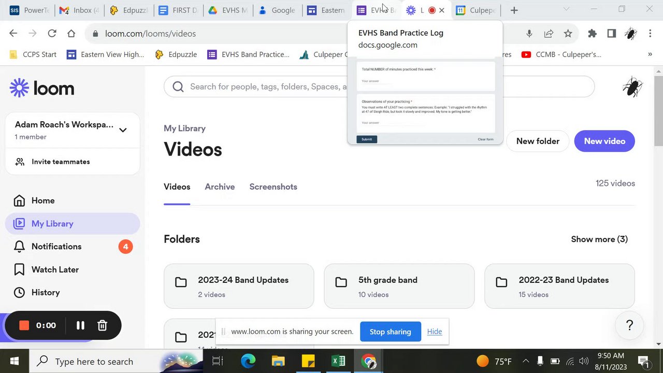Go to Home in the sidebar

click(x=73, y=200)
